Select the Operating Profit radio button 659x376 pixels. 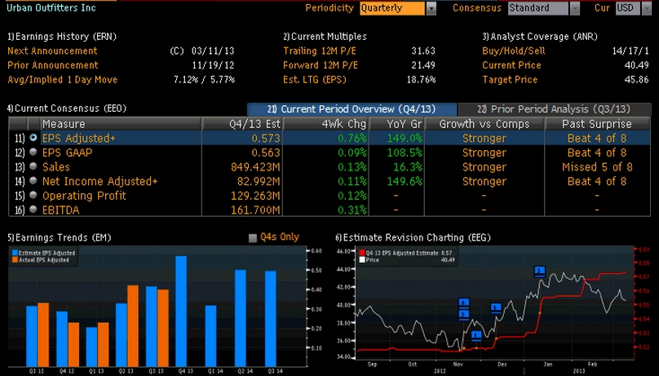point(33,195)
